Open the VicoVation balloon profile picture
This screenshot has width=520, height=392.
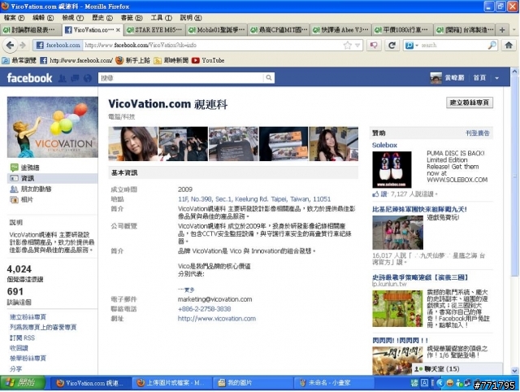pos(52,127)
